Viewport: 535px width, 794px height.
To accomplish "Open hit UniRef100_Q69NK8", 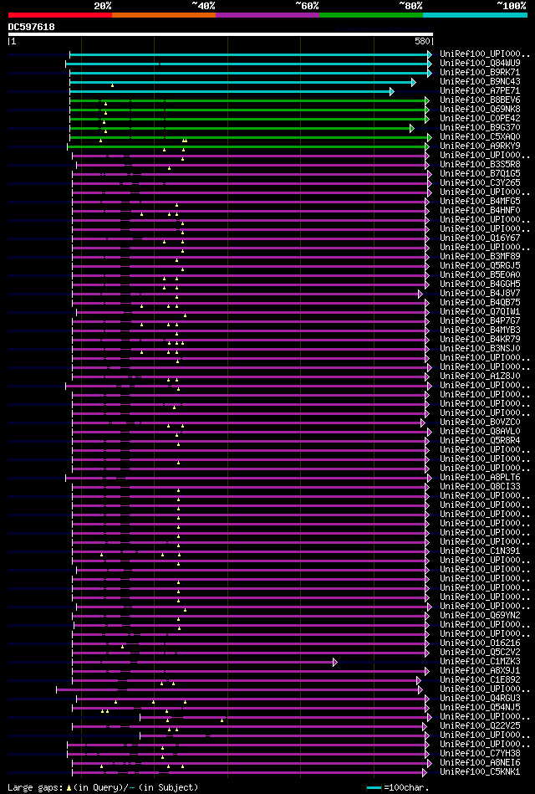I will [480, 110].
